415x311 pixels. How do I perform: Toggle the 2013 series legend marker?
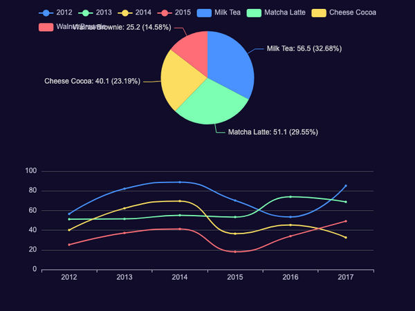pyautogui.click(x=86, y=12)
